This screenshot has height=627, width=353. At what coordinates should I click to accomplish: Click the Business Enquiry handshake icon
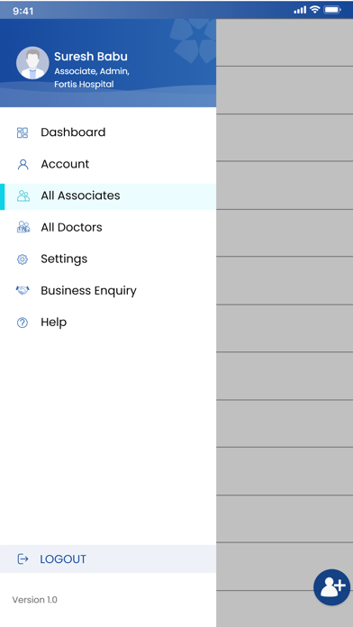pyautogui.click(x=23, y=290)
